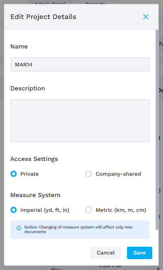The height and width of the screenshot is (270, 163).
Task: Click the info icon in the notice
Action: pyautogui.click(x=19, y=228)
